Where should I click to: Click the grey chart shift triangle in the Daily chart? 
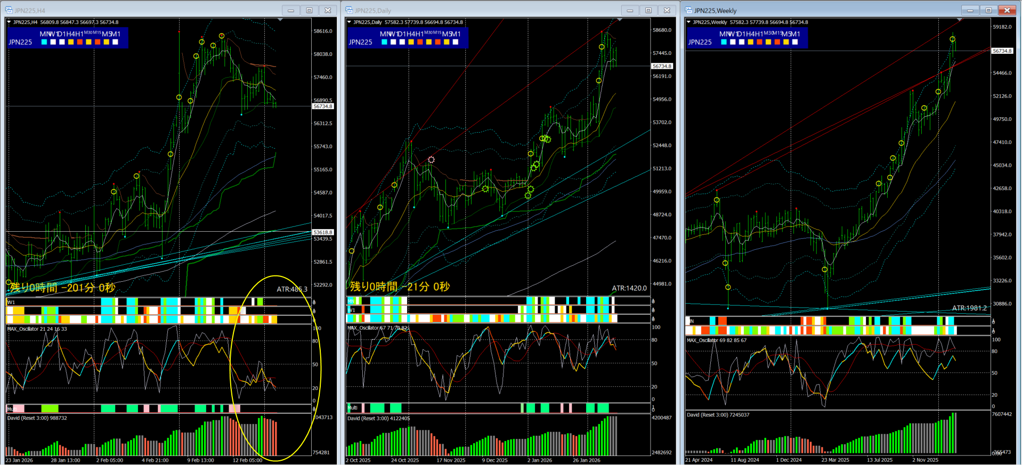click(620, 20)
